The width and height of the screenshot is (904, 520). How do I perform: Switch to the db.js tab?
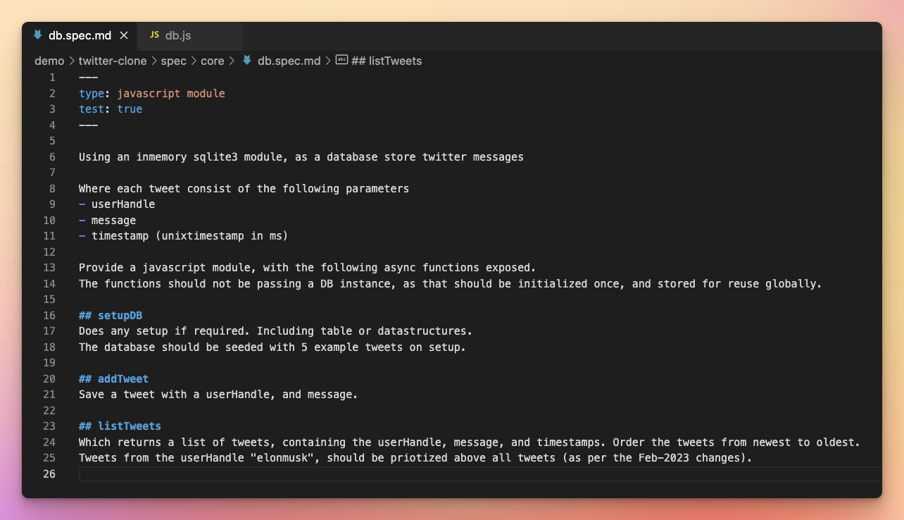pyautogui.click(x=180, y=35)
